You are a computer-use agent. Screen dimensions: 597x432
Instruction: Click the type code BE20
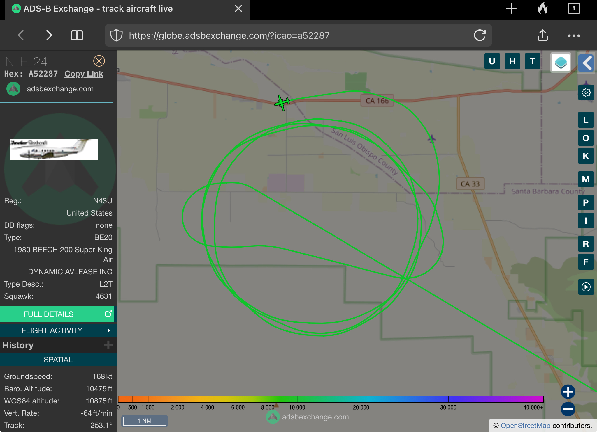pos(103,237)
